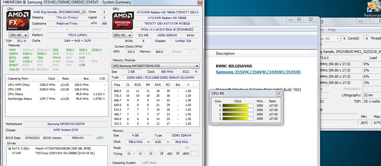Click the AMD-V feature flag
This screenshot has height=166, width=381.
27,62
